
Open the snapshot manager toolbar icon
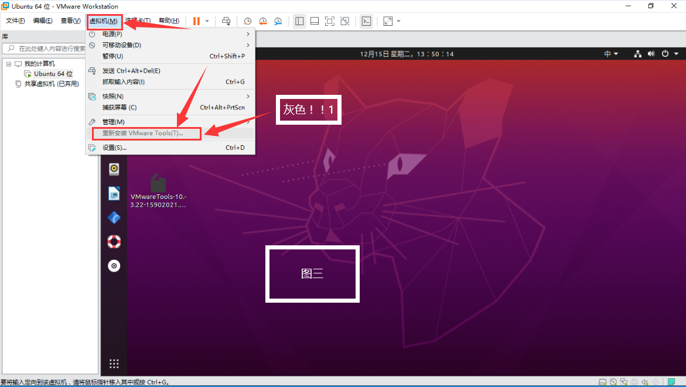tap(278, 21)
